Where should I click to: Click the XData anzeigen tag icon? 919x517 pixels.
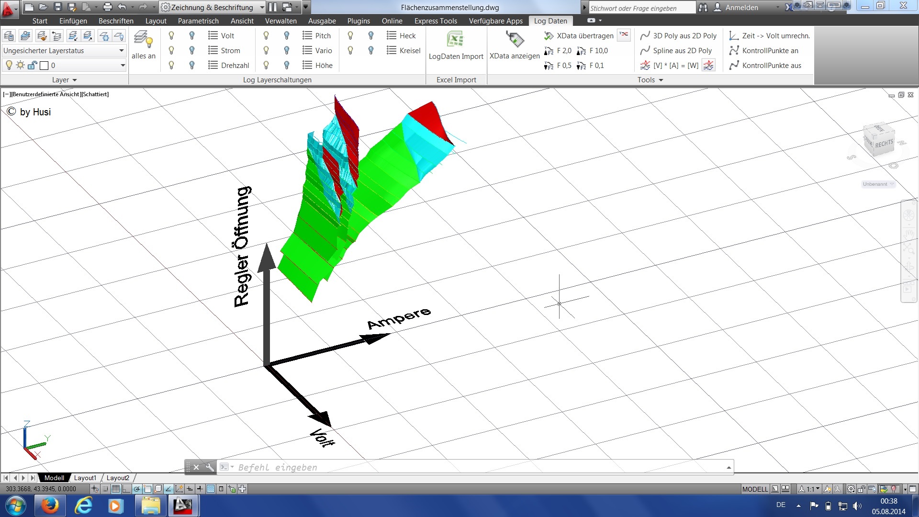click(x=515, y=39)
